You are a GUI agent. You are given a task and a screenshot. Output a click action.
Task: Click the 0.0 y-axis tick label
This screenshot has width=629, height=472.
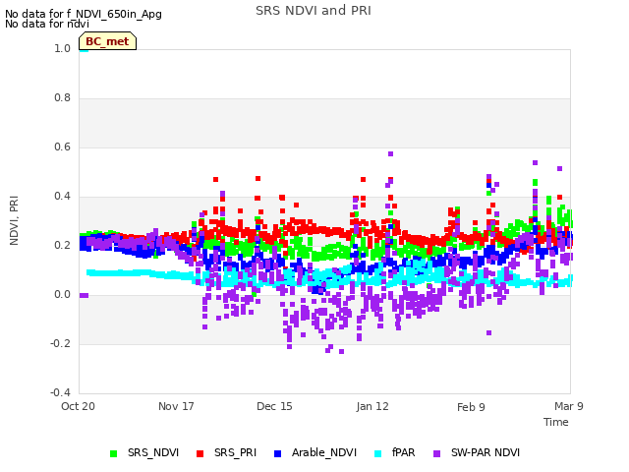[62, 295]
